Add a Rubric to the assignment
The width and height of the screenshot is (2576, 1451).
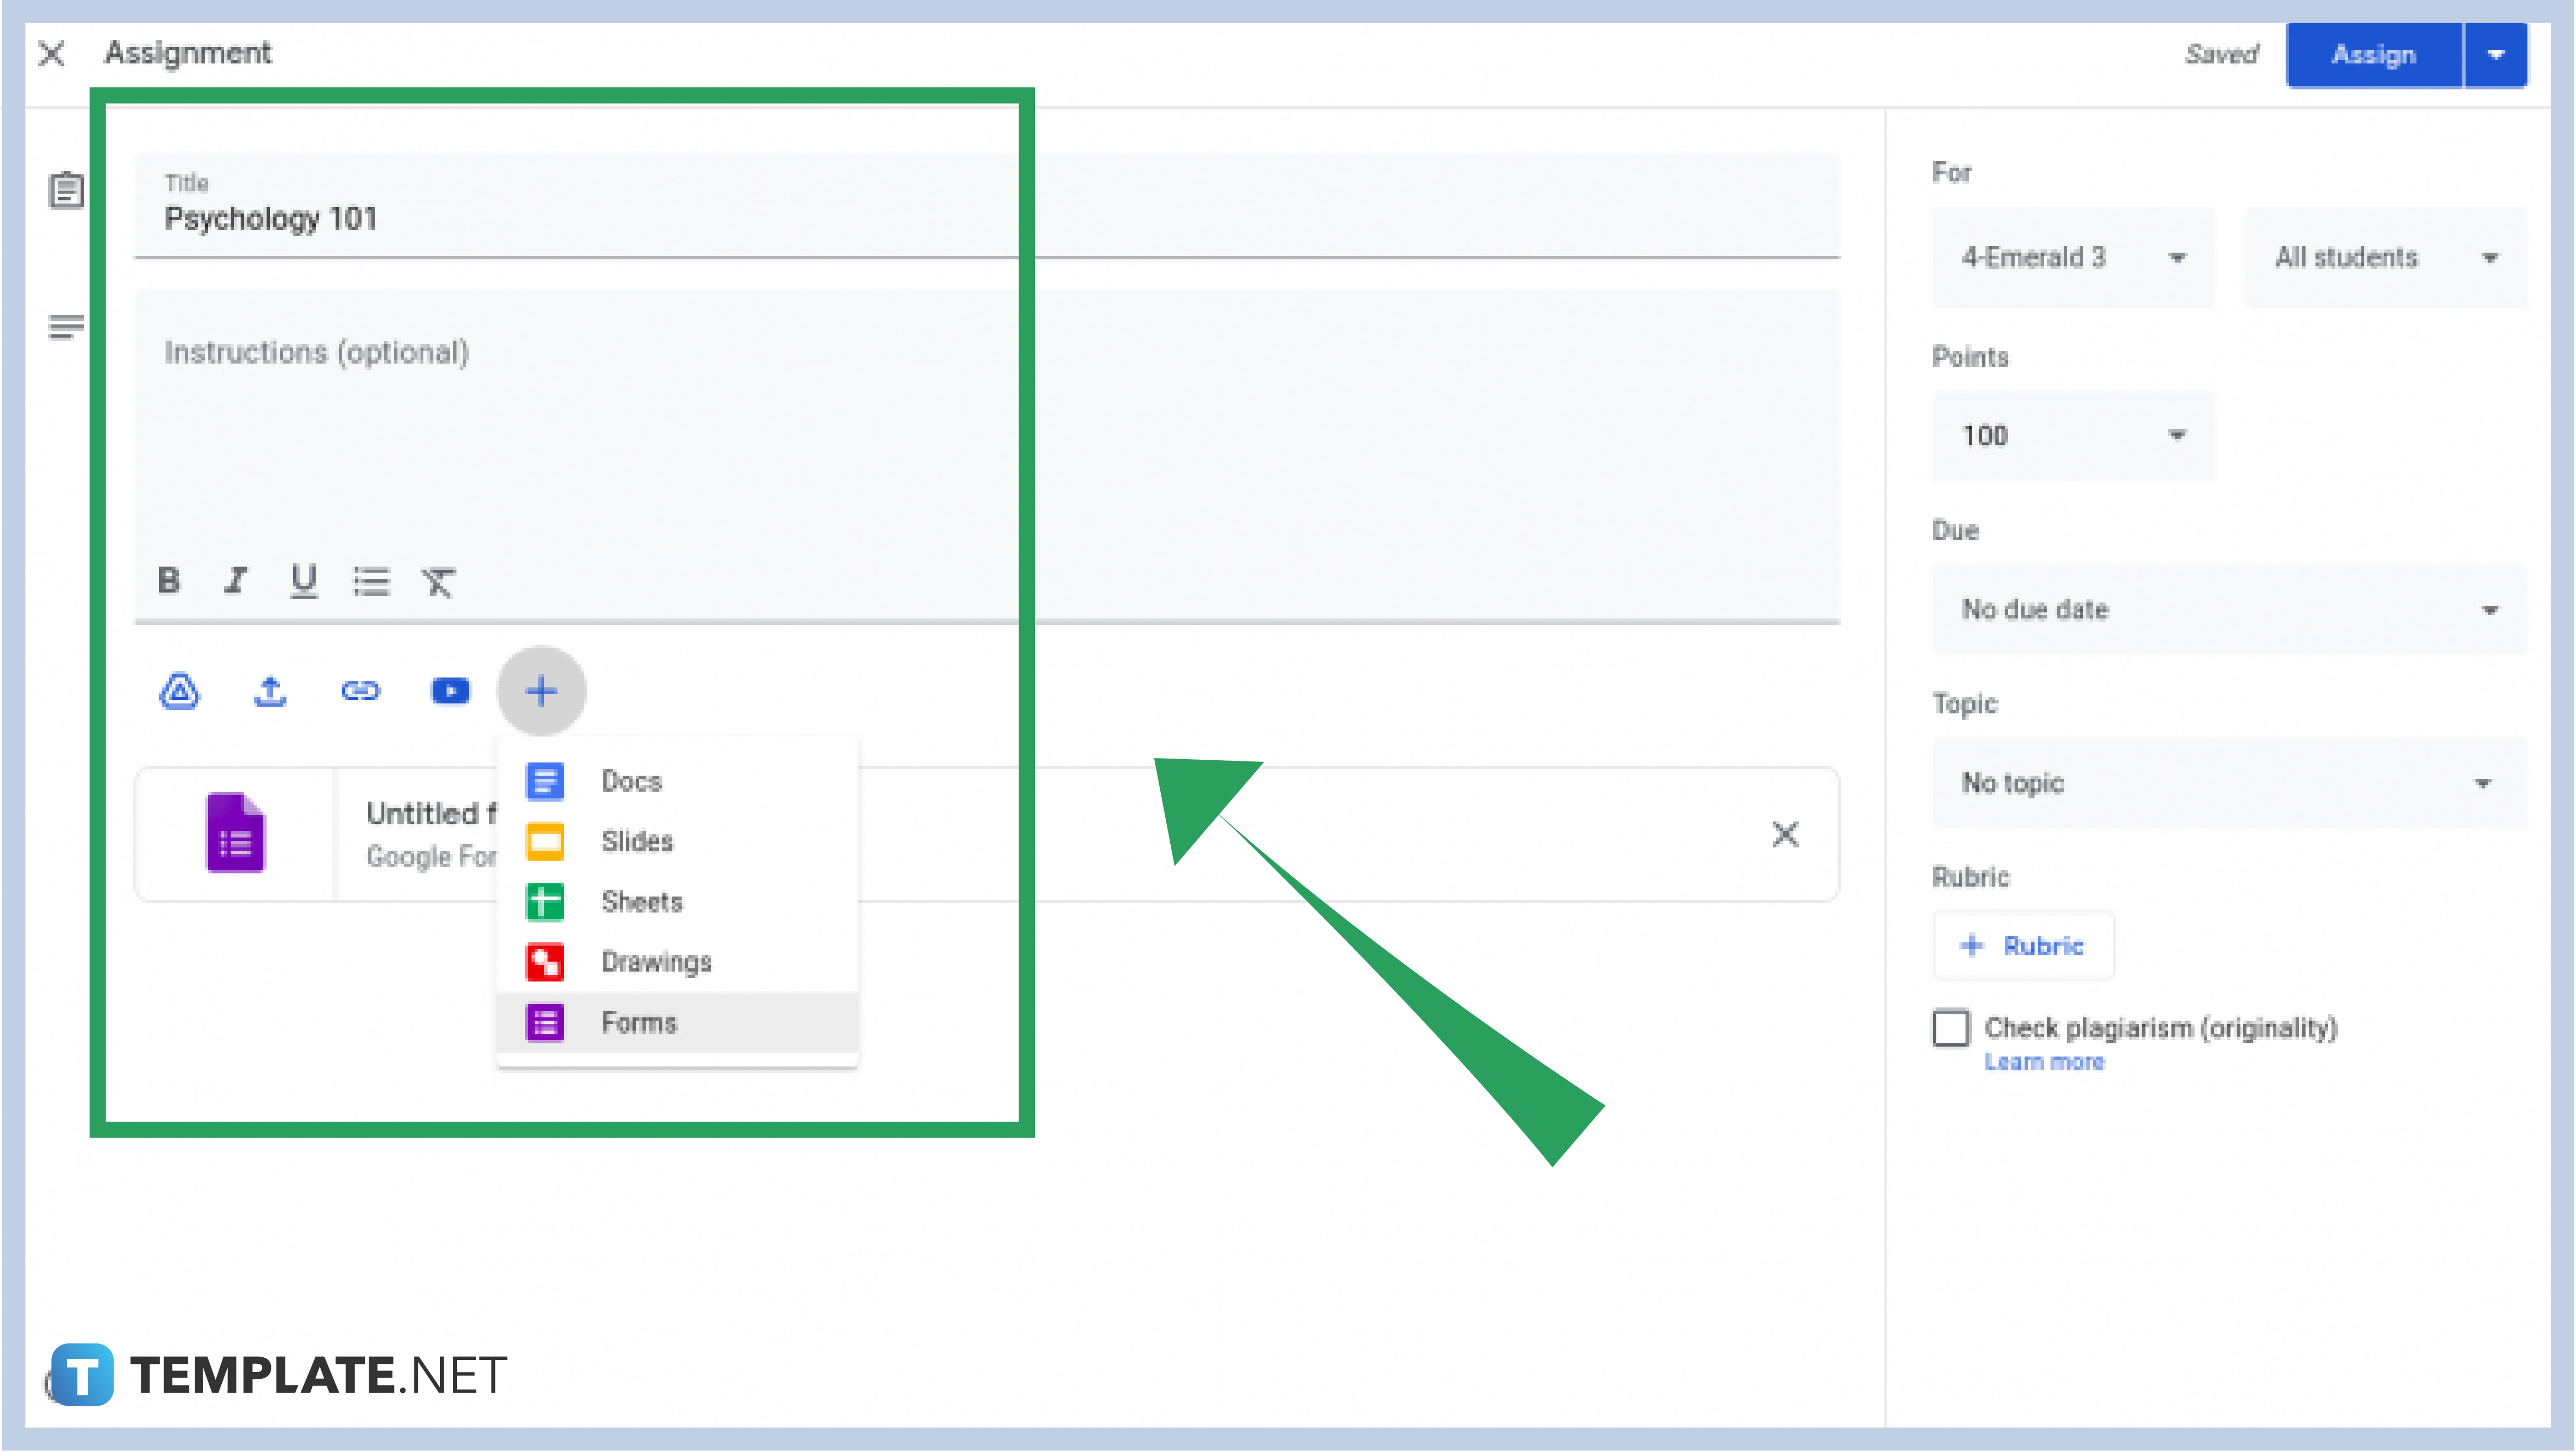point(2024,945)
